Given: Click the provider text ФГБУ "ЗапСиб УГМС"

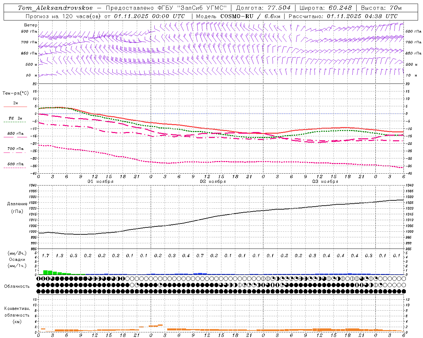Looking at the screenshot, I should coord(192,8).
